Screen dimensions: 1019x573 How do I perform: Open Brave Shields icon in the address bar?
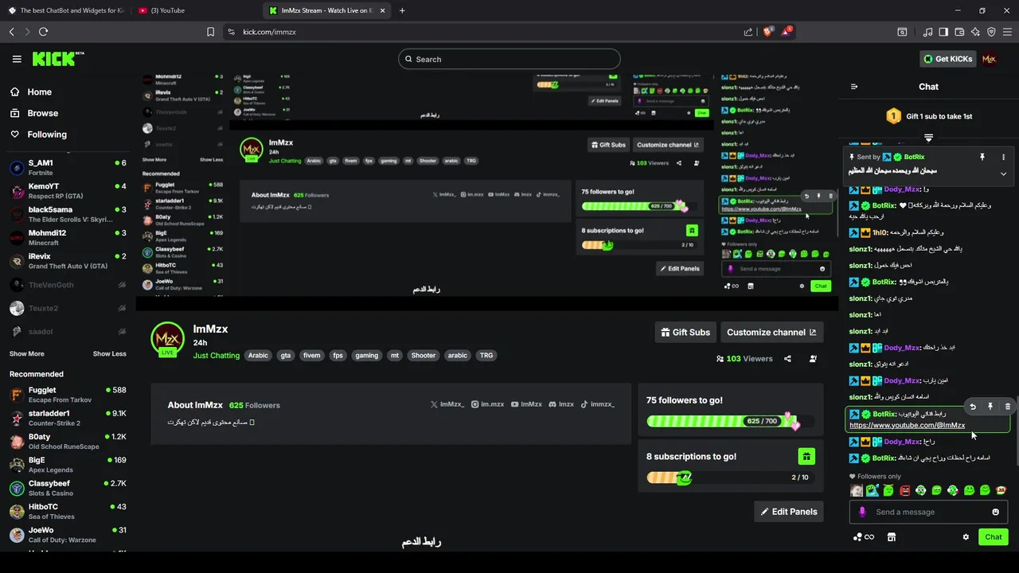coord(767,31)
